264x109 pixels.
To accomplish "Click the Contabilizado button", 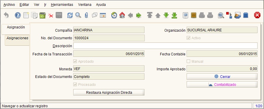I will [222, 85].
